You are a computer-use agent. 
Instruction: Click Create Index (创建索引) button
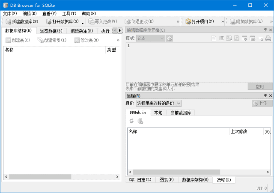point(52,40)
